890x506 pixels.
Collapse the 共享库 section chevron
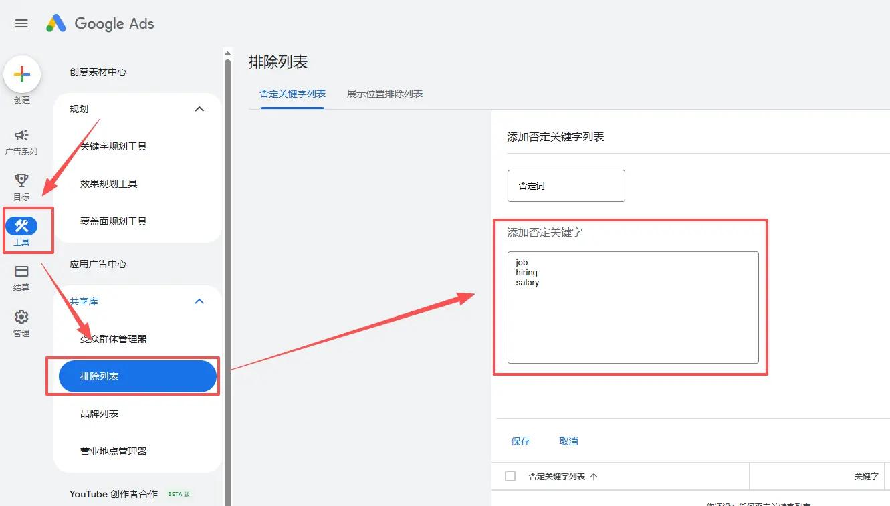(x=199, y=301)
